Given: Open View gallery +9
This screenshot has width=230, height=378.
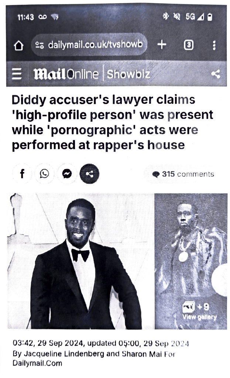Looking at the screenshot, I should click(199, 311).
